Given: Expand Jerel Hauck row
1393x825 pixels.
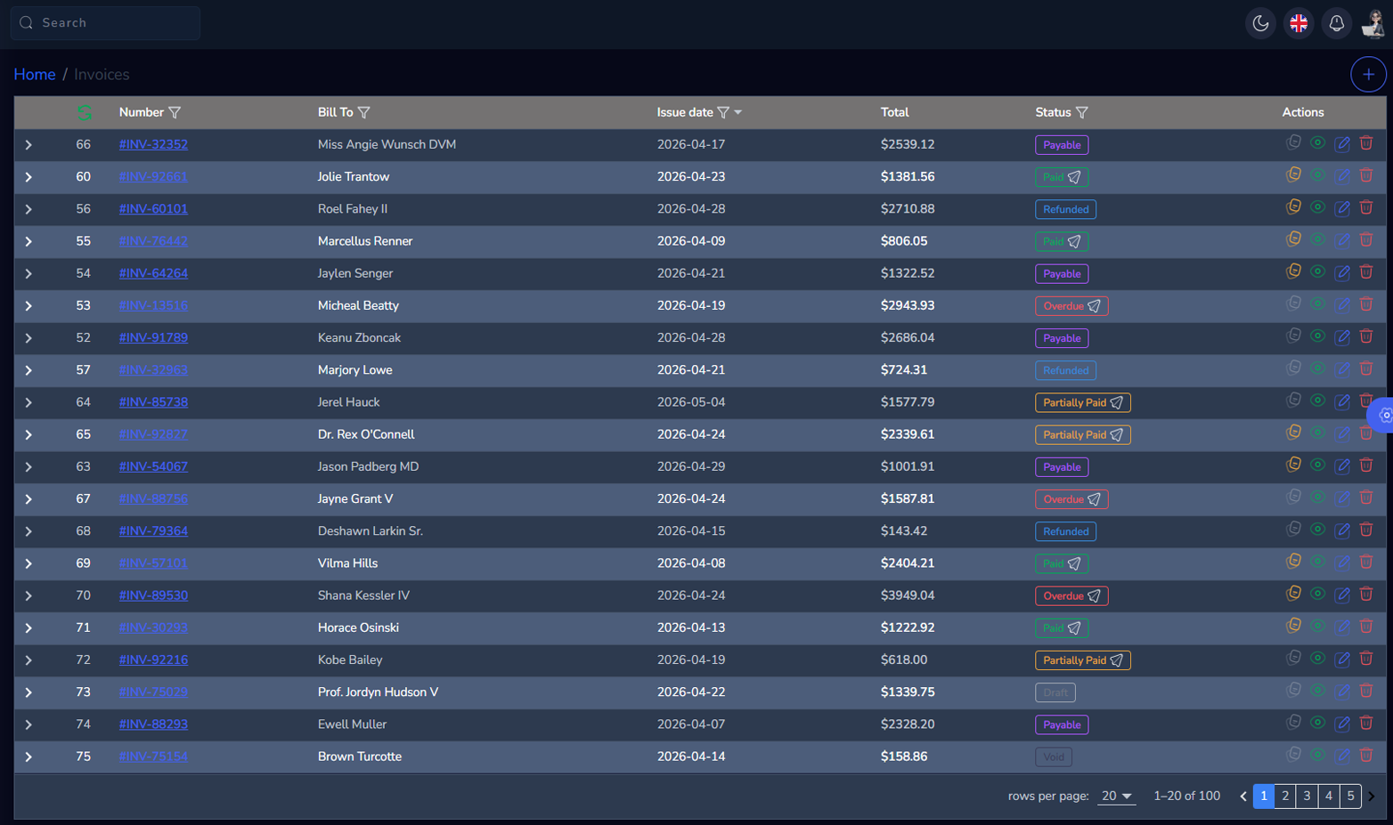Looking at the screenshot, I should (x=29, y=402).
